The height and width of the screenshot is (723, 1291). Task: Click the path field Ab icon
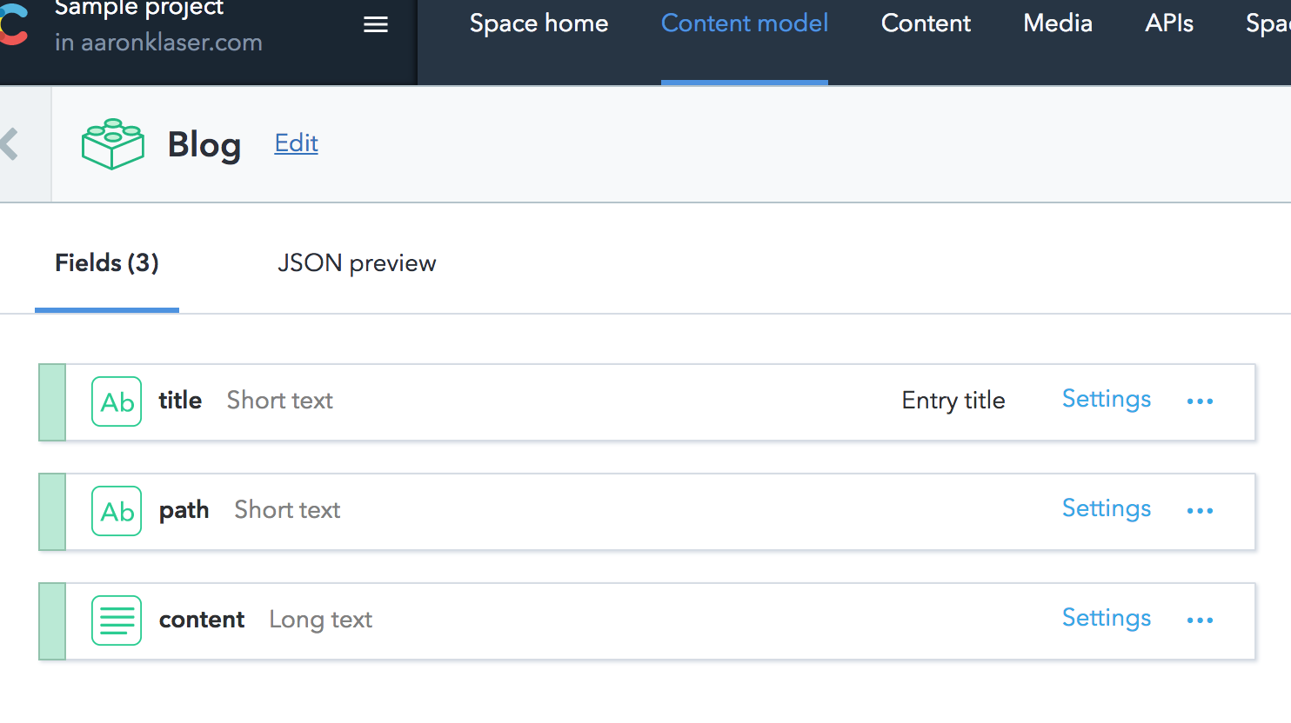pyautogui.click(x=117, y=511)
